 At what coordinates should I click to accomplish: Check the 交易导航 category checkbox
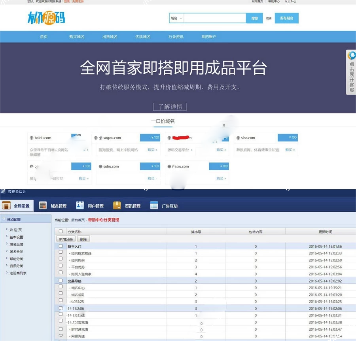[x=61, y=281]
